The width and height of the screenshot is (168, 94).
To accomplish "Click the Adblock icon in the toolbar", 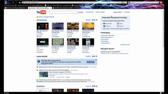I will click(x=161, y=2).
